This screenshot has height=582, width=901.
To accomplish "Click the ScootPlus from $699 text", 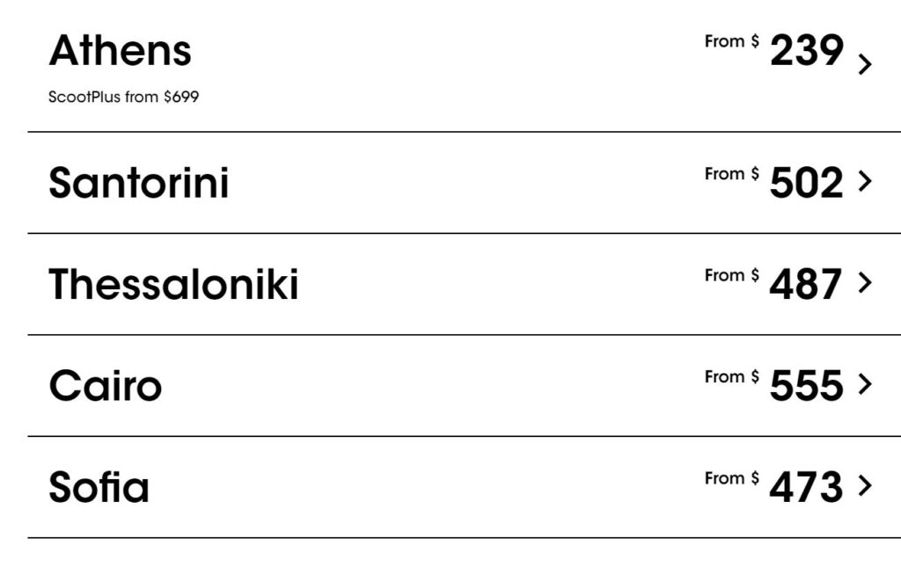I will coord(123,98).
